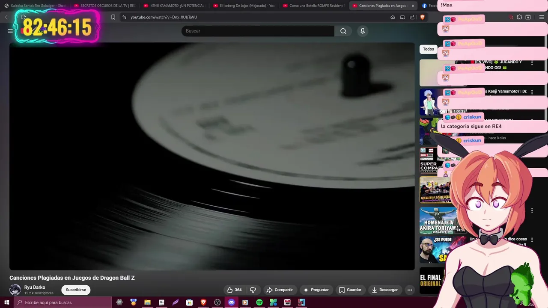Open Discord from the taskbar
548x308 pixels.
click(231, 302)
